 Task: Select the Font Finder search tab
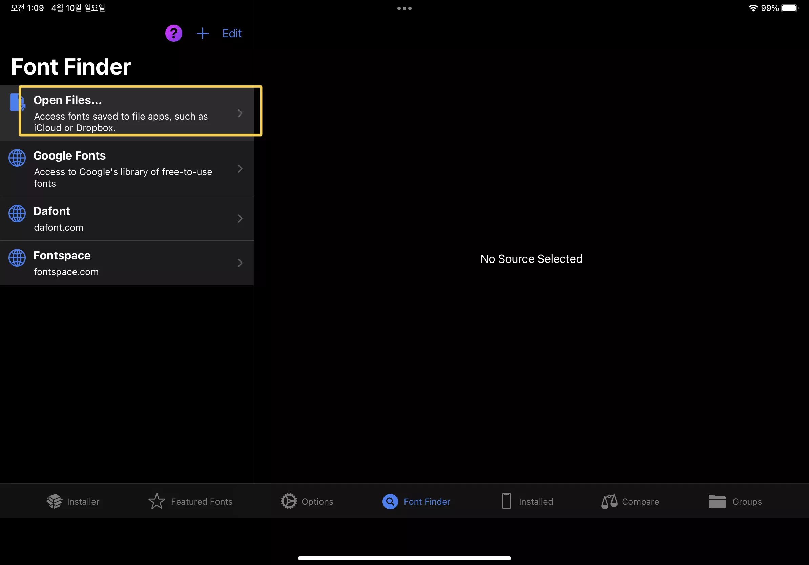(x=416, y=501)
